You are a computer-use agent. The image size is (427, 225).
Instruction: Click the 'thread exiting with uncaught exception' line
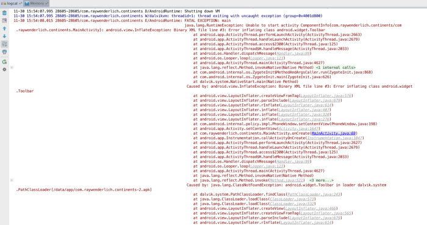pos(168,16)
